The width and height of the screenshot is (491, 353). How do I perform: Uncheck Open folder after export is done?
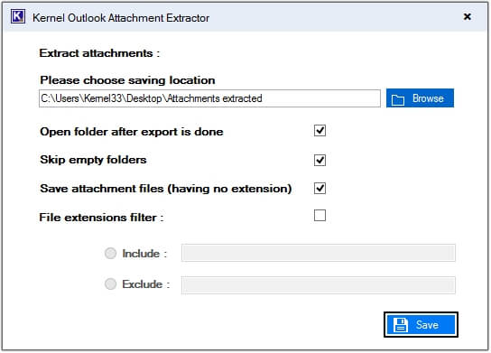coord(320,131)
